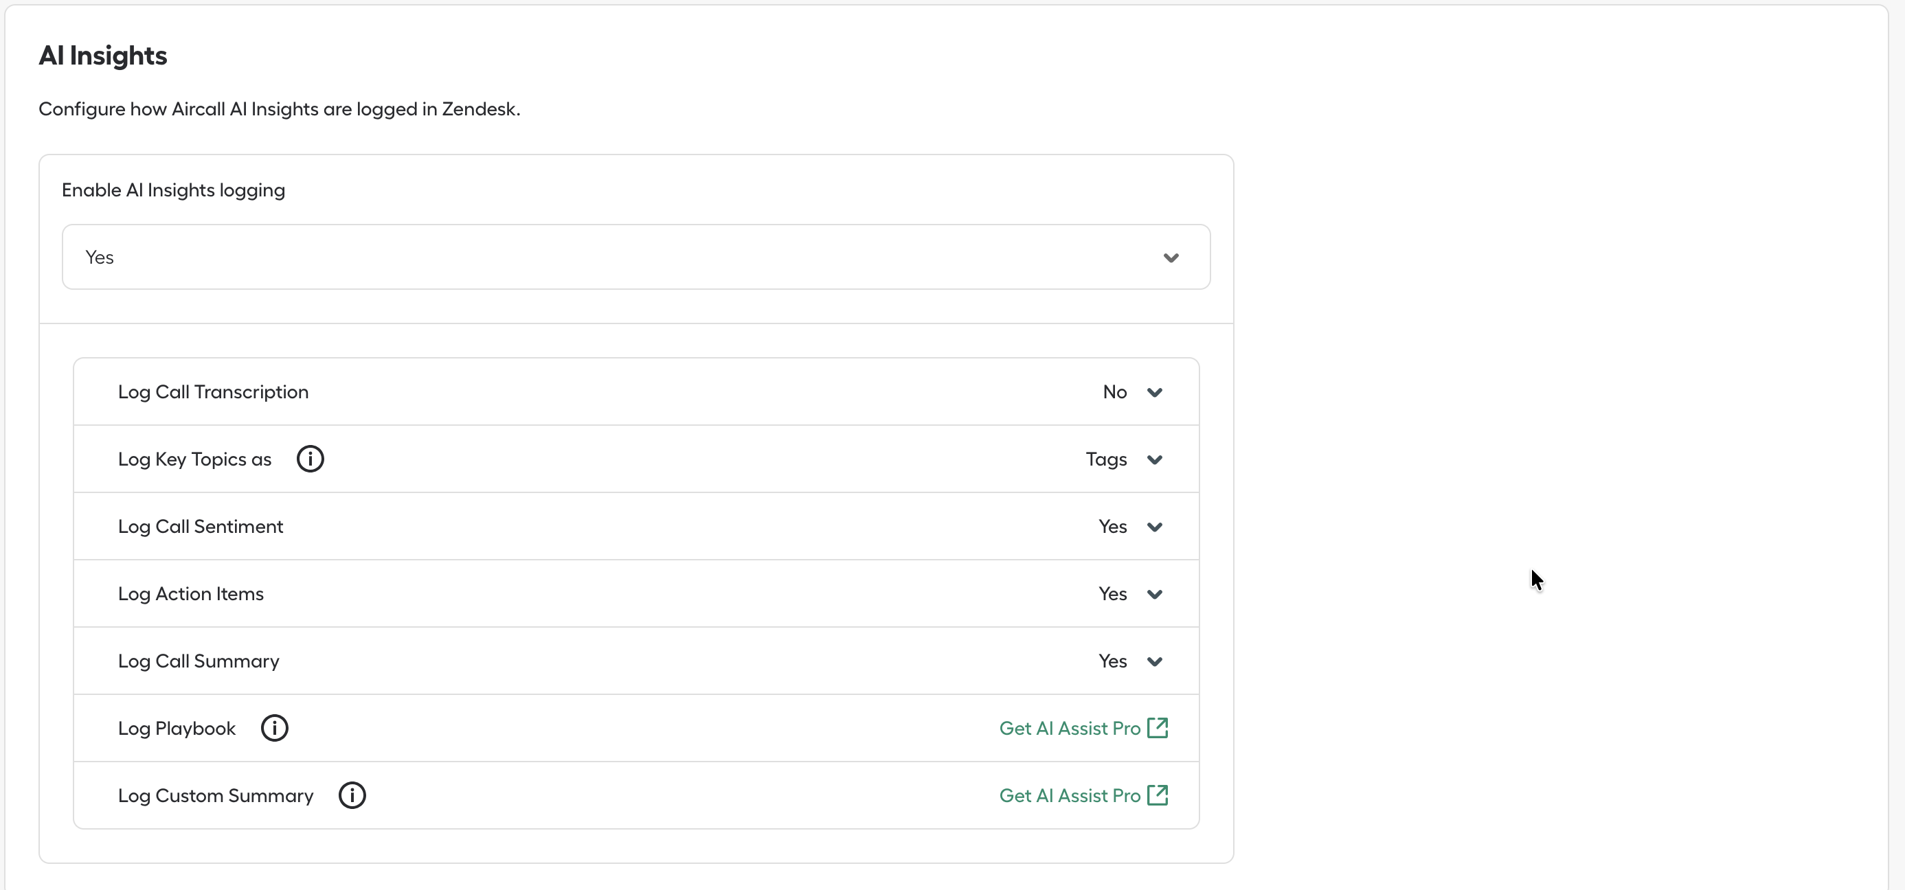Image resolution: width=1905 pixels, height=890 pixels.
Task: Click the external link icon in the Log Playbook row
Action: pos(1158,727)
